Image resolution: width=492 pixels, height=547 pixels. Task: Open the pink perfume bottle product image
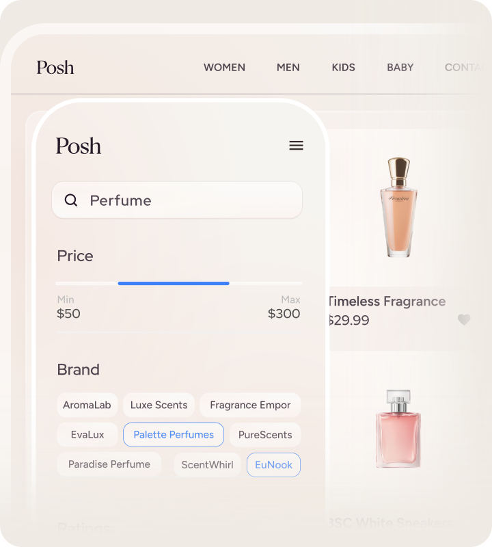pyautogui.click(x=398, y=429)
